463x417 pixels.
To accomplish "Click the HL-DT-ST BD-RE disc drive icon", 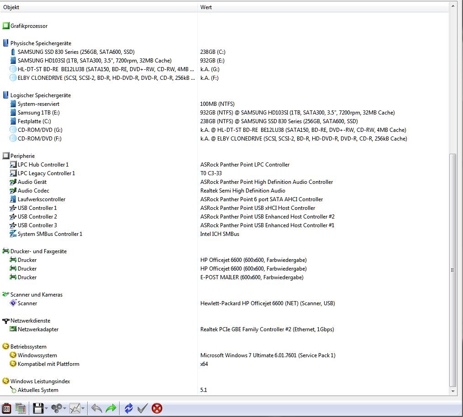I will click(x=13, y=69).
